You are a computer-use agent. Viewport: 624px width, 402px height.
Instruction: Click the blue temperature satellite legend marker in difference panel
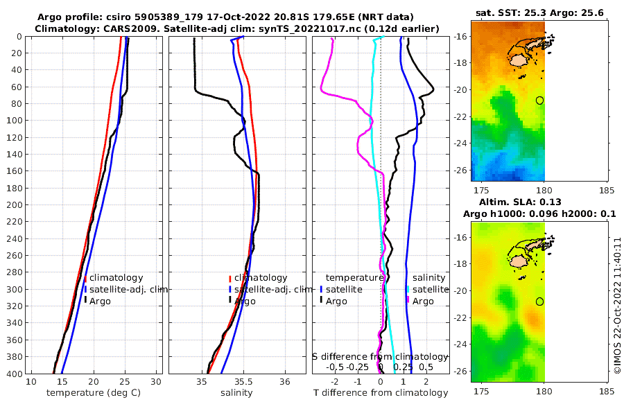(x=321, y=289)
